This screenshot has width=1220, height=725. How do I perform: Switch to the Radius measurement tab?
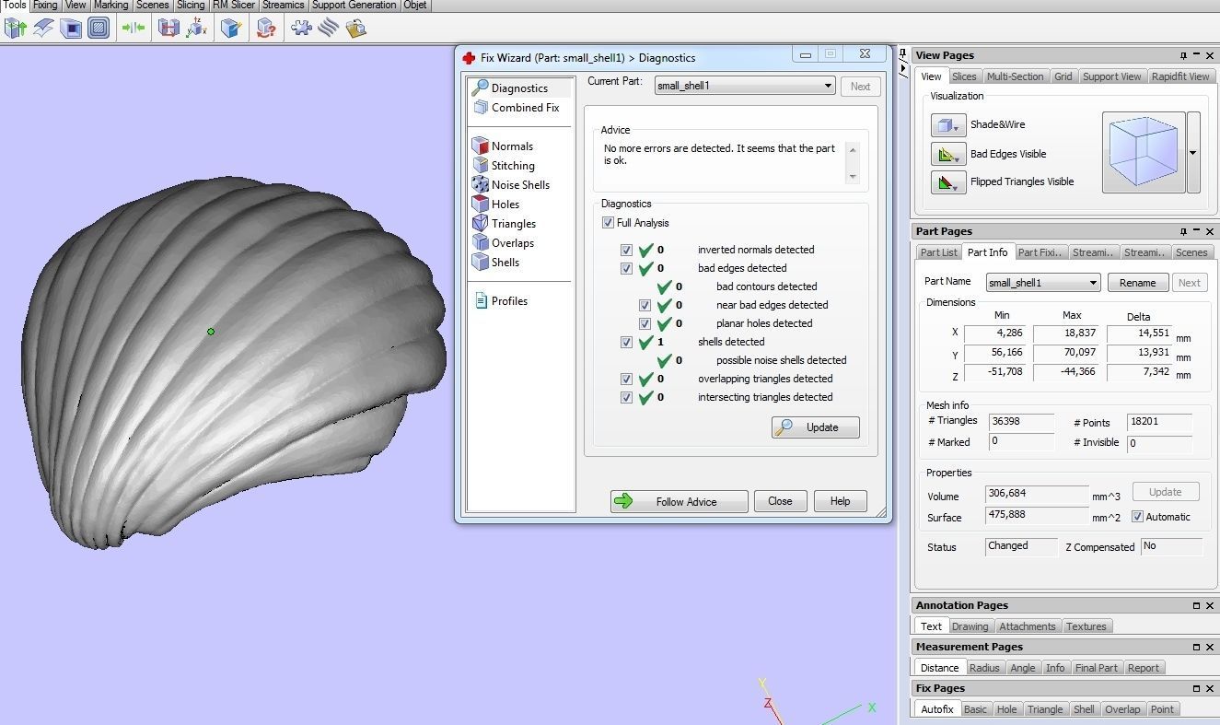pos(984,668)
